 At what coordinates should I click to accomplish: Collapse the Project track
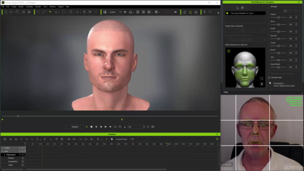click(2, 148)
